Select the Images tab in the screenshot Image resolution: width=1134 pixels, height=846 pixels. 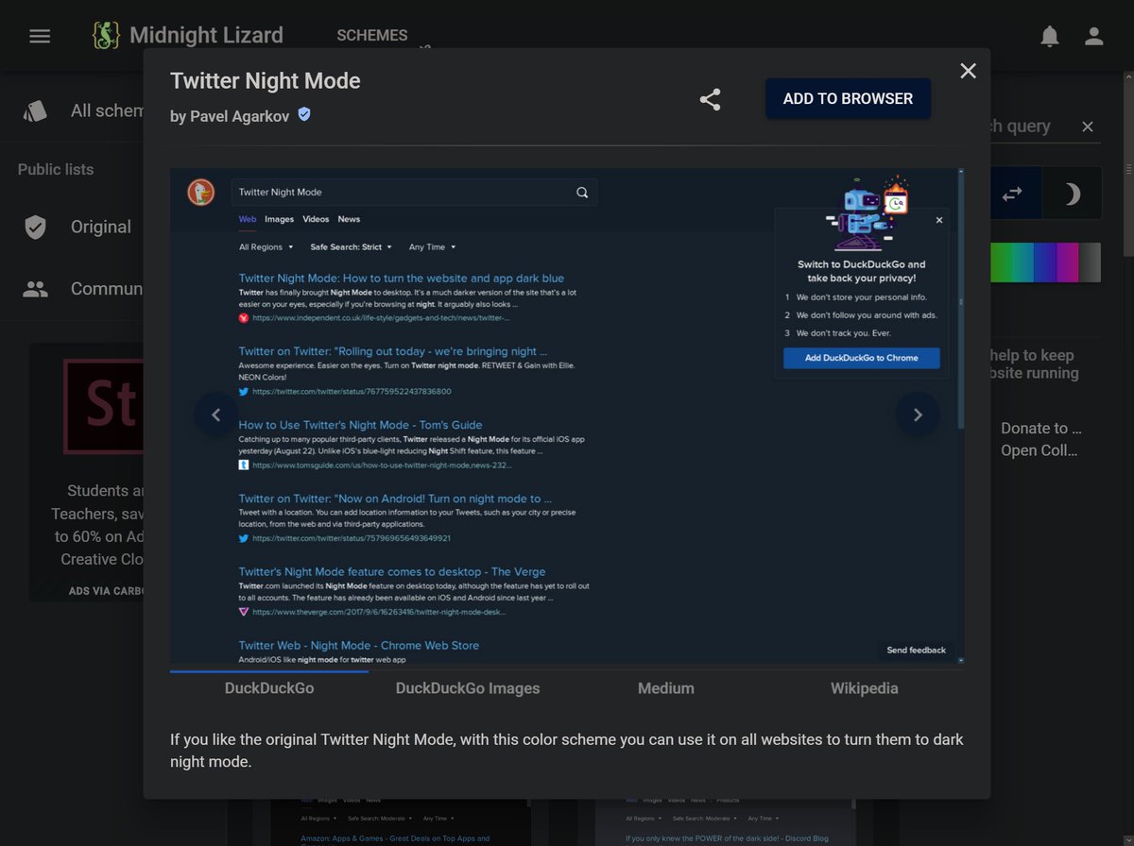[x=279, y=219]
